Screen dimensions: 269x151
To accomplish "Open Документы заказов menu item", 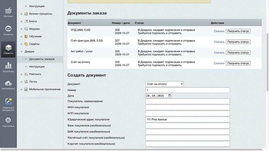I will coord(42,59).
